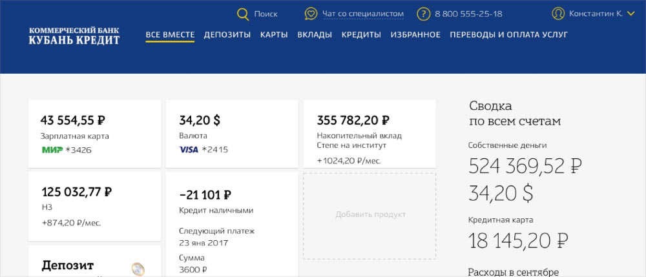This screenshot has height=277, width=646.
Task: Click the MIR card logo
Action: coord(52,150)
